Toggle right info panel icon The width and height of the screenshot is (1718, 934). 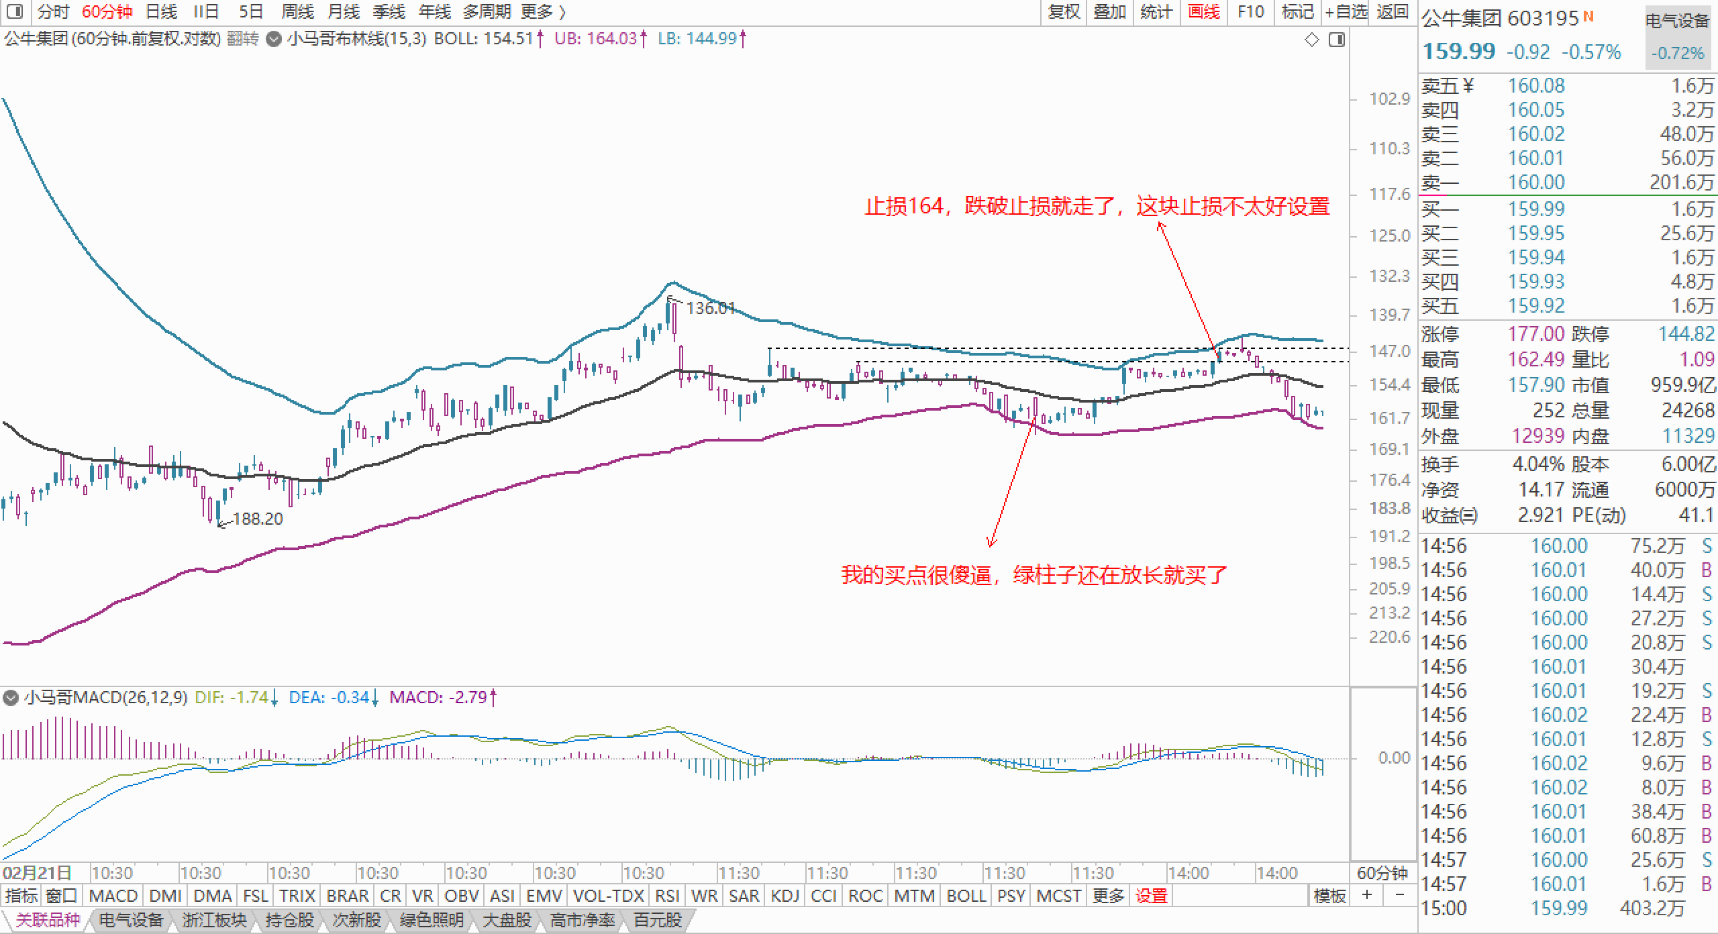1337,40
